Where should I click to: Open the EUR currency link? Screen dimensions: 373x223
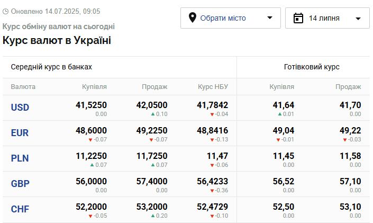[20, 133]
